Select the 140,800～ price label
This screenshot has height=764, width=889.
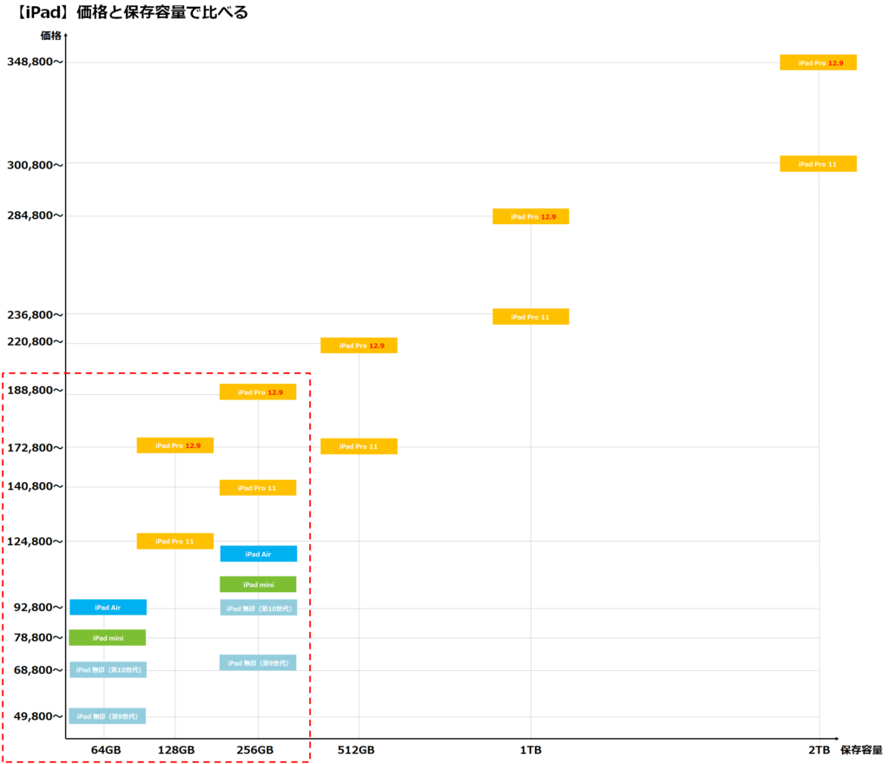point(35,486)
